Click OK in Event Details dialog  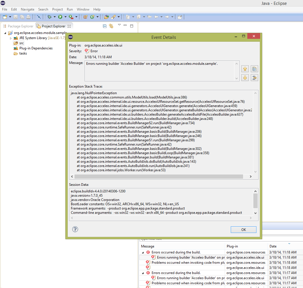coord(244,229)
